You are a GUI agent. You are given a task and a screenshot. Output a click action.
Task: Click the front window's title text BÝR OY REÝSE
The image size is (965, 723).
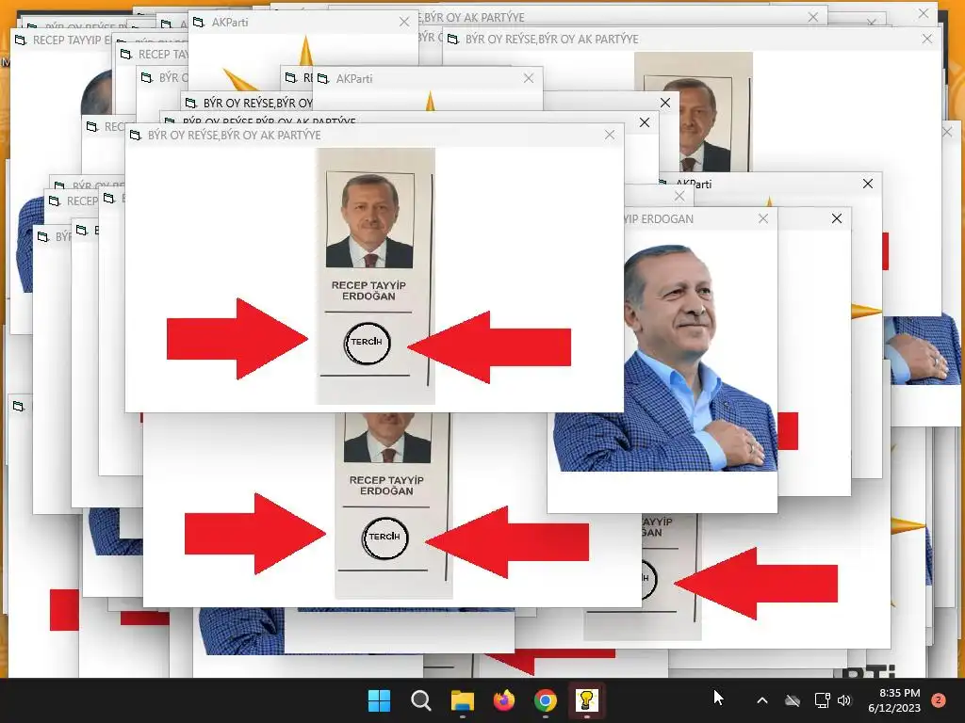coord(234,135)
